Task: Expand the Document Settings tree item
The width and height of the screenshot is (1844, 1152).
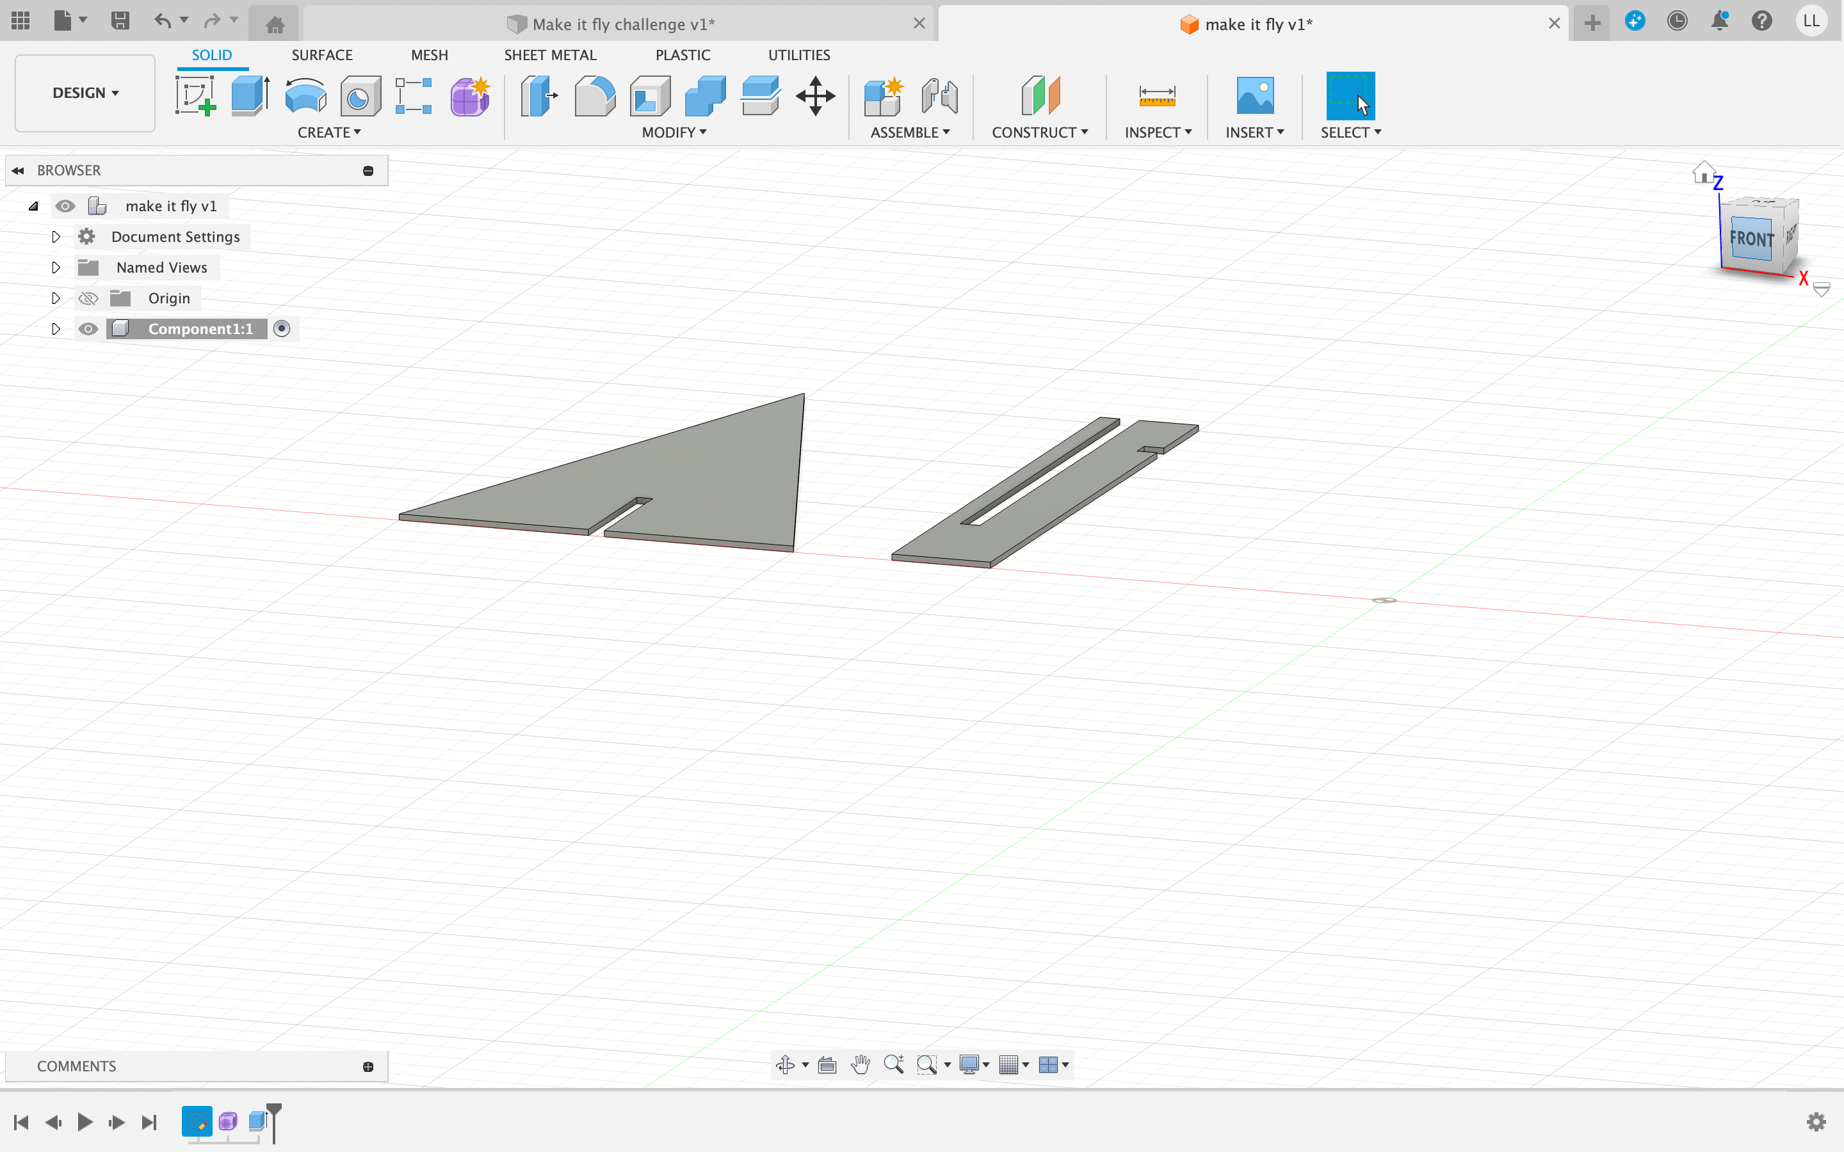Action: [x=55, y=236]
